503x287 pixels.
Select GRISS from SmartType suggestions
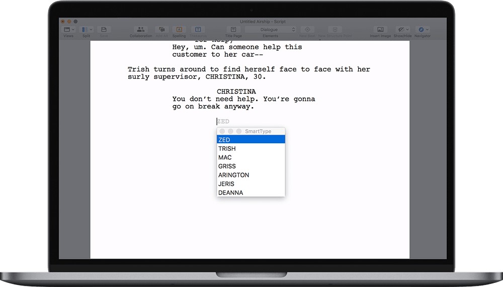tap(251, 166)
